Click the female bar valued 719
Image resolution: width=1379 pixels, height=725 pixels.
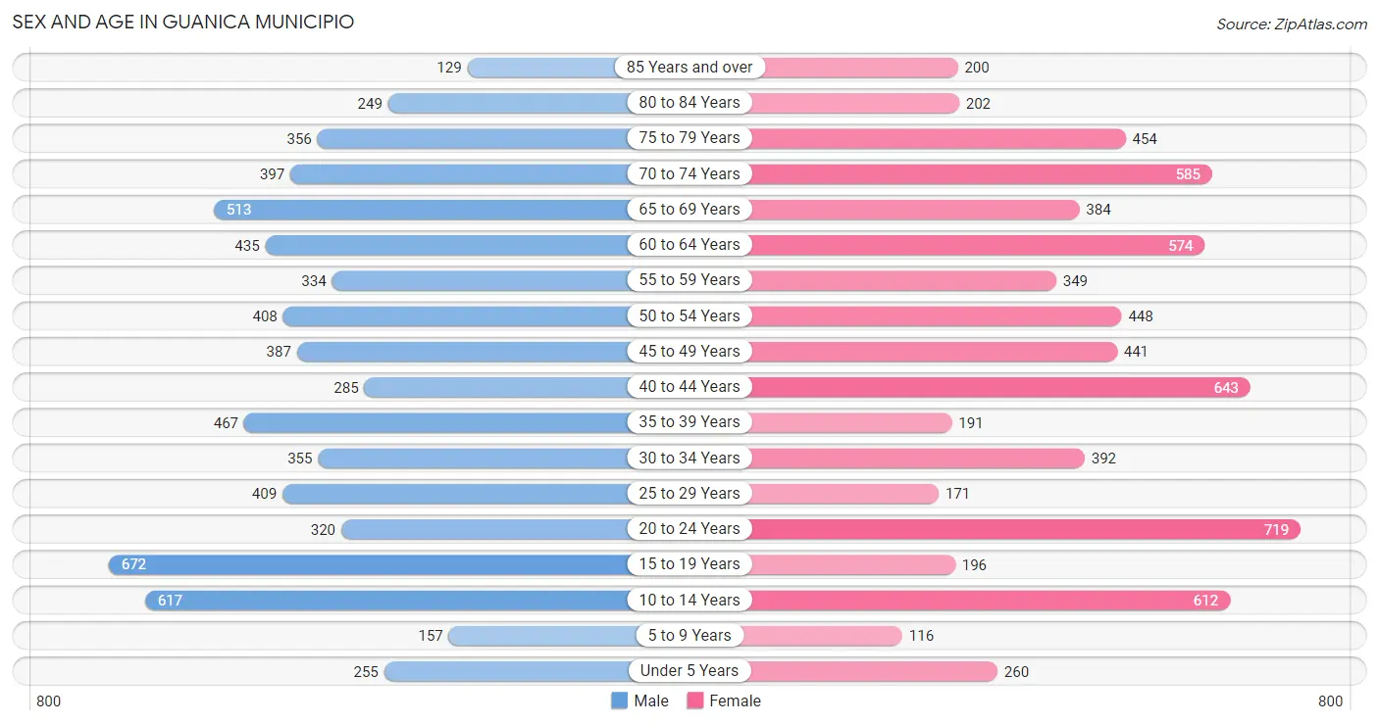tap(995, 529)
